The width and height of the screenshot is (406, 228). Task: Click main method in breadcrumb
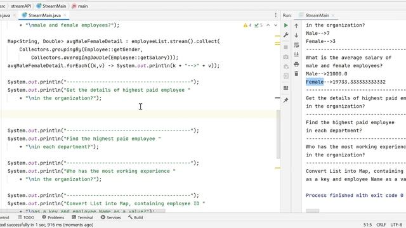click(80, 6)
